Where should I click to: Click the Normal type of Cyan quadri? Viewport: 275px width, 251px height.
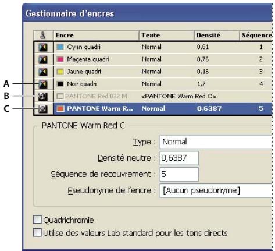(x=152, y=47)
